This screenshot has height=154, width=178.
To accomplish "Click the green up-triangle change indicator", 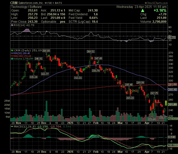I will point(143,11).
